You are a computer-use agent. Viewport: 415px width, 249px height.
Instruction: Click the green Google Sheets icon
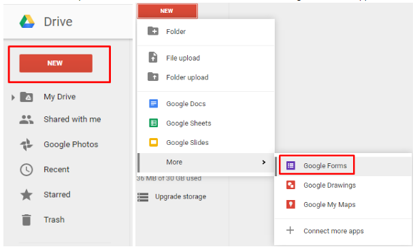[154, 123]
